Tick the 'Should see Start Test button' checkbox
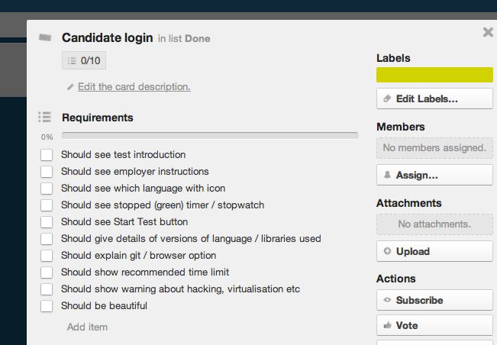 [x=47, y=222]
